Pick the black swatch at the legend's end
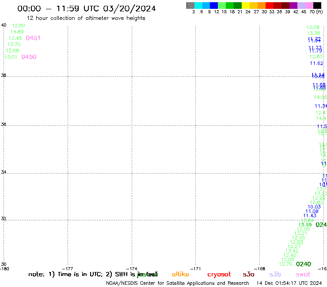The image size is (327, 287). tap(317, 5)
